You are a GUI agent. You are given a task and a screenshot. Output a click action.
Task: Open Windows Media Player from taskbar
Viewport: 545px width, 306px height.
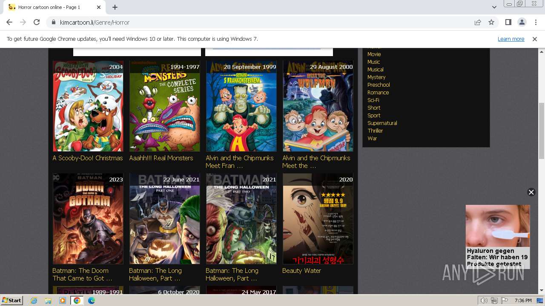click(x=63, y=300)
